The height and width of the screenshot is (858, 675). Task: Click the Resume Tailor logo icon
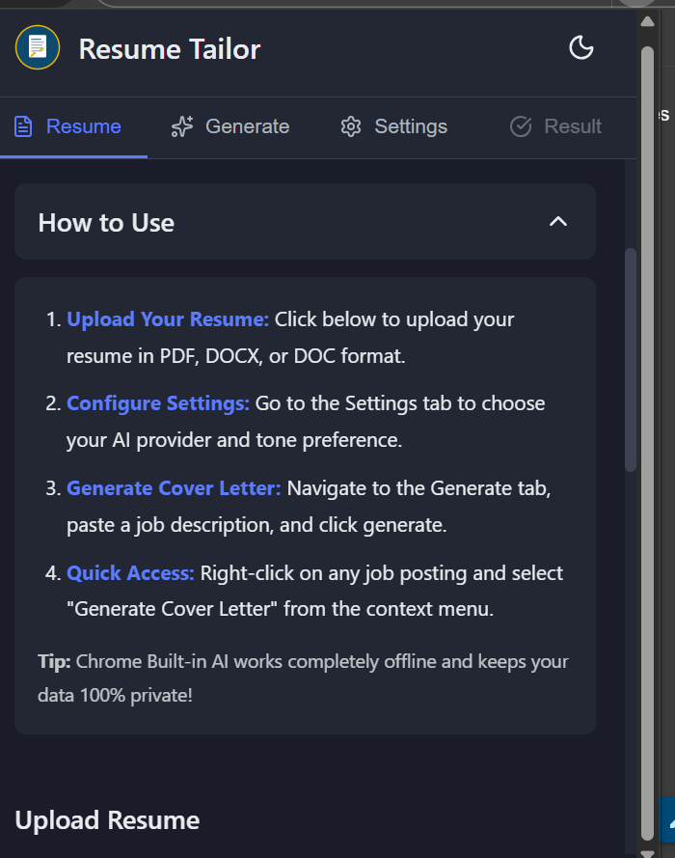click(x=38, y=47)
